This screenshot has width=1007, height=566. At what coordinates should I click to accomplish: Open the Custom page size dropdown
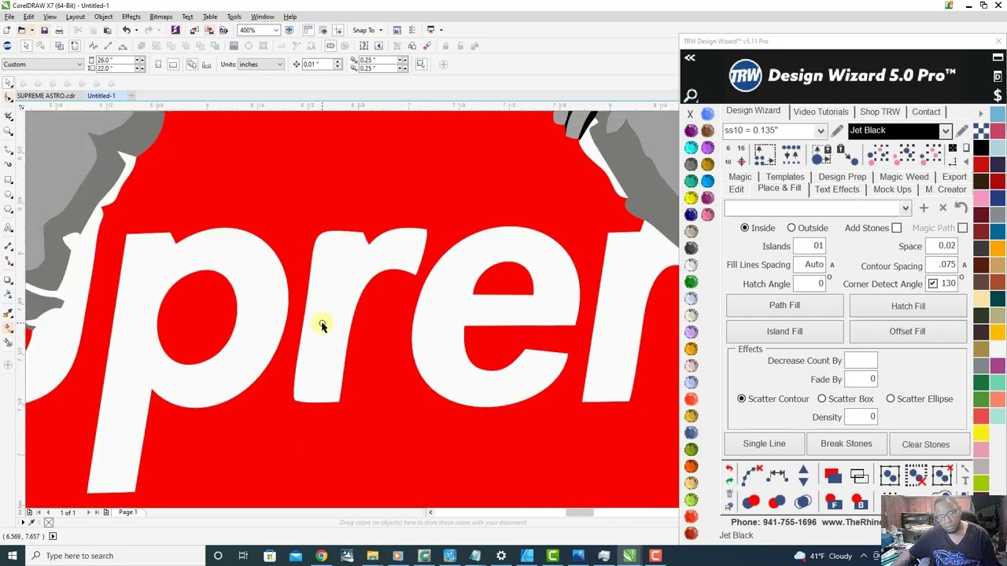pos(79,64)
